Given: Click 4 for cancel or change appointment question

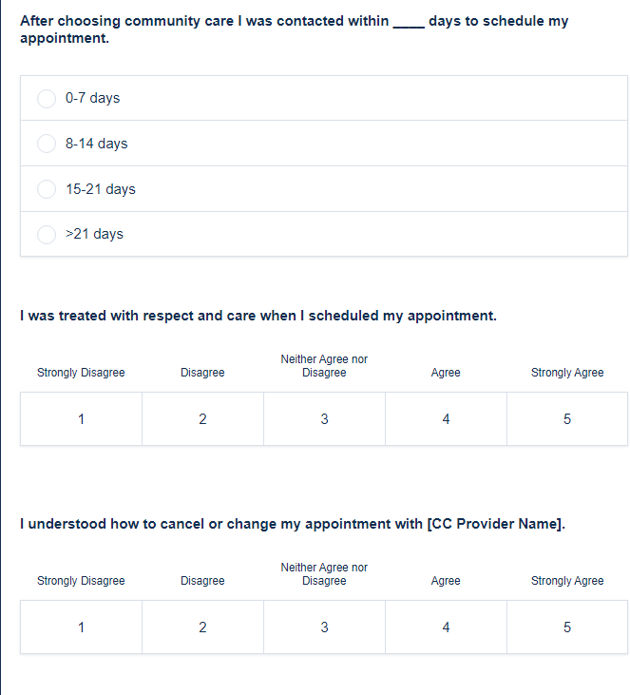Looking at the screenshot, I should click(x=446, y=627).
